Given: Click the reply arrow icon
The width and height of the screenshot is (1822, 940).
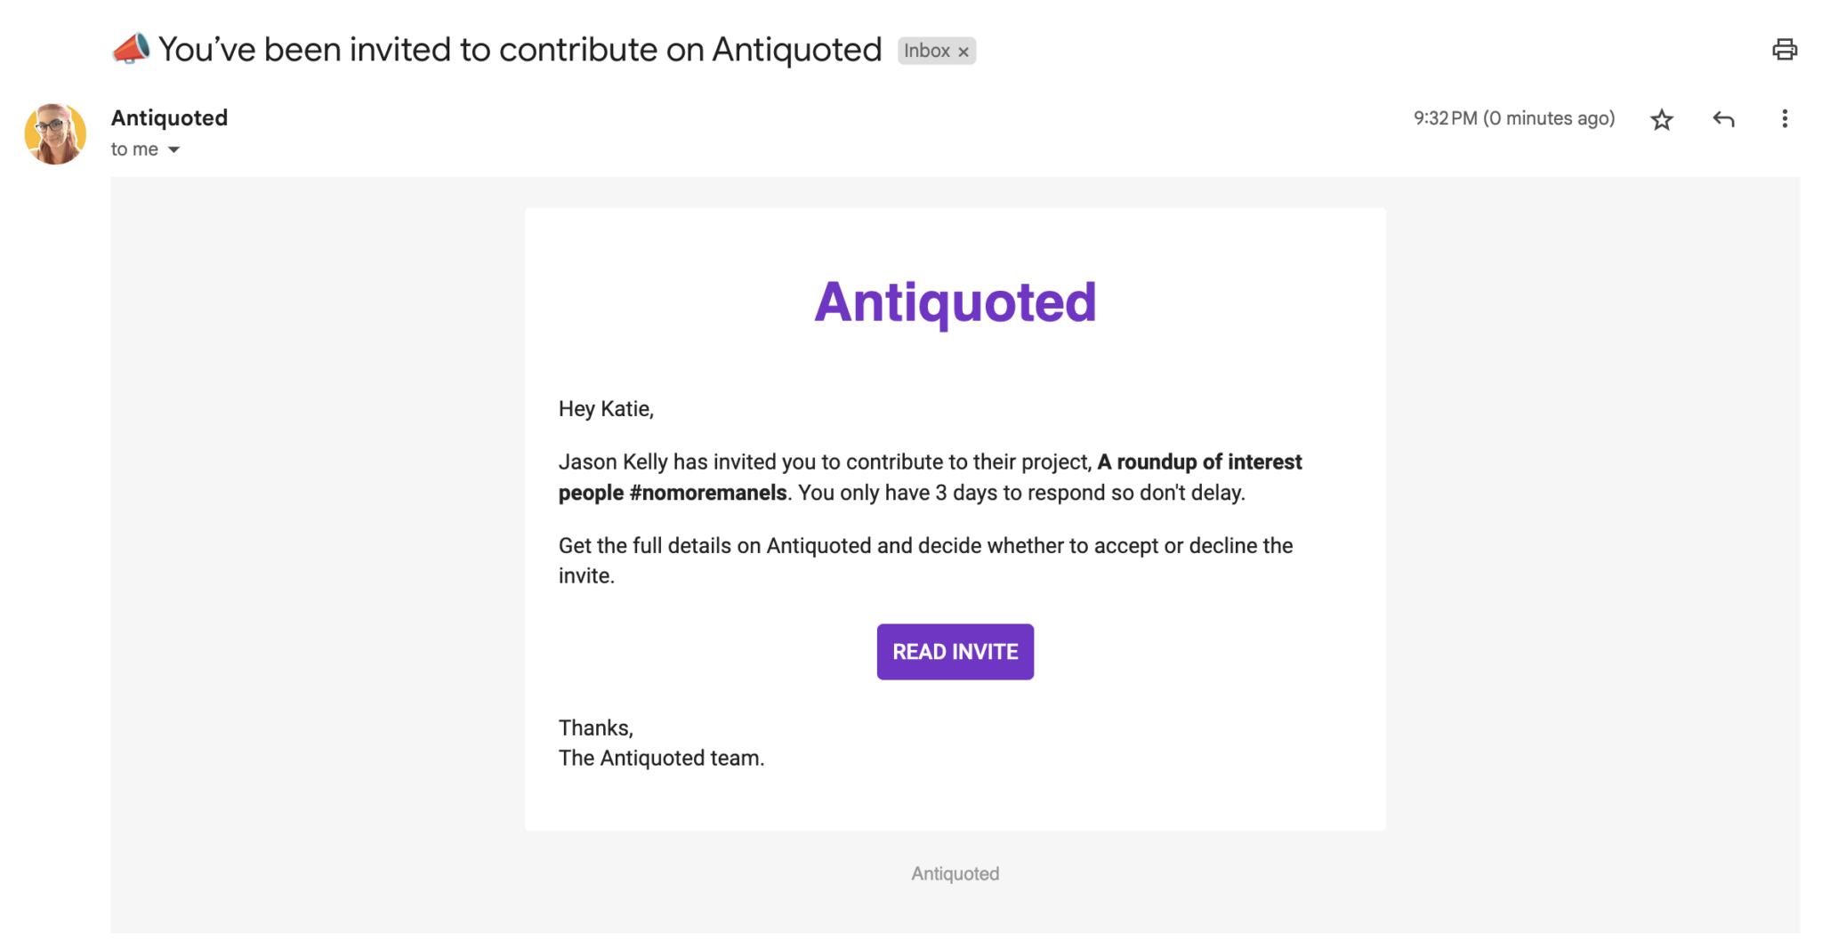Looking at the screenshot, I should (x=1723, y=118).
